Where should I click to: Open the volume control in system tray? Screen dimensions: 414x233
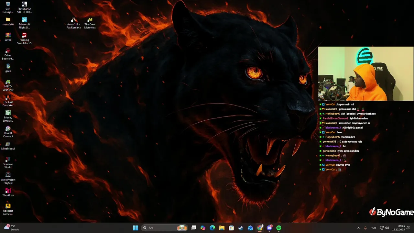387,228
